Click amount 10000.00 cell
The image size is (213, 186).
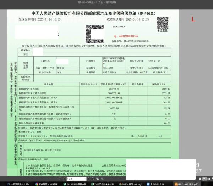tap(114, 108)
